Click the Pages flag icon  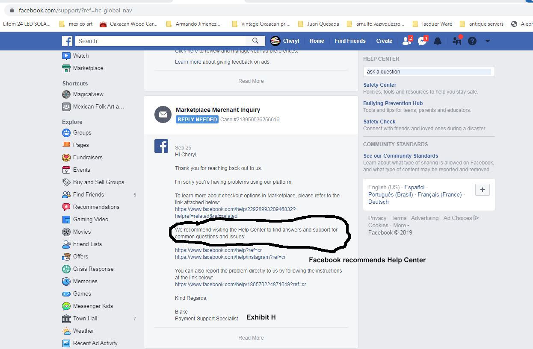tap(66, 145)
